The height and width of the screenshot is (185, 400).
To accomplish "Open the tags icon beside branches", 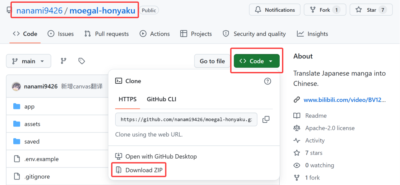I will (x=82, y=61).
